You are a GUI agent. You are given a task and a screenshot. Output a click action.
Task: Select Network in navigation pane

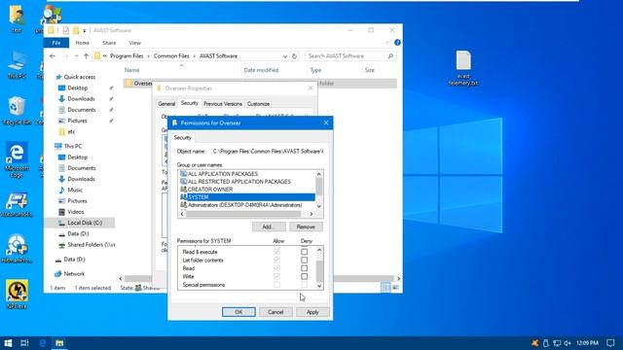click(74, 273)
